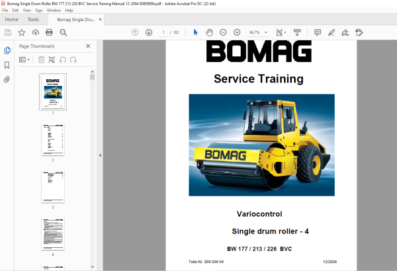The image size is (397, 271).
Task: Open the find text magnifier icon
Action: tap(64, 32)
